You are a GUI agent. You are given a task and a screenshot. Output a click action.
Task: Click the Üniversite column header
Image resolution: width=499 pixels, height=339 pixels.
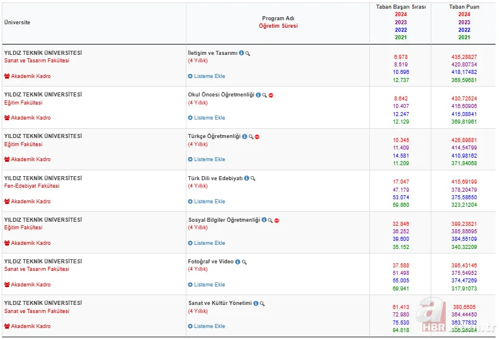point(17,23)
